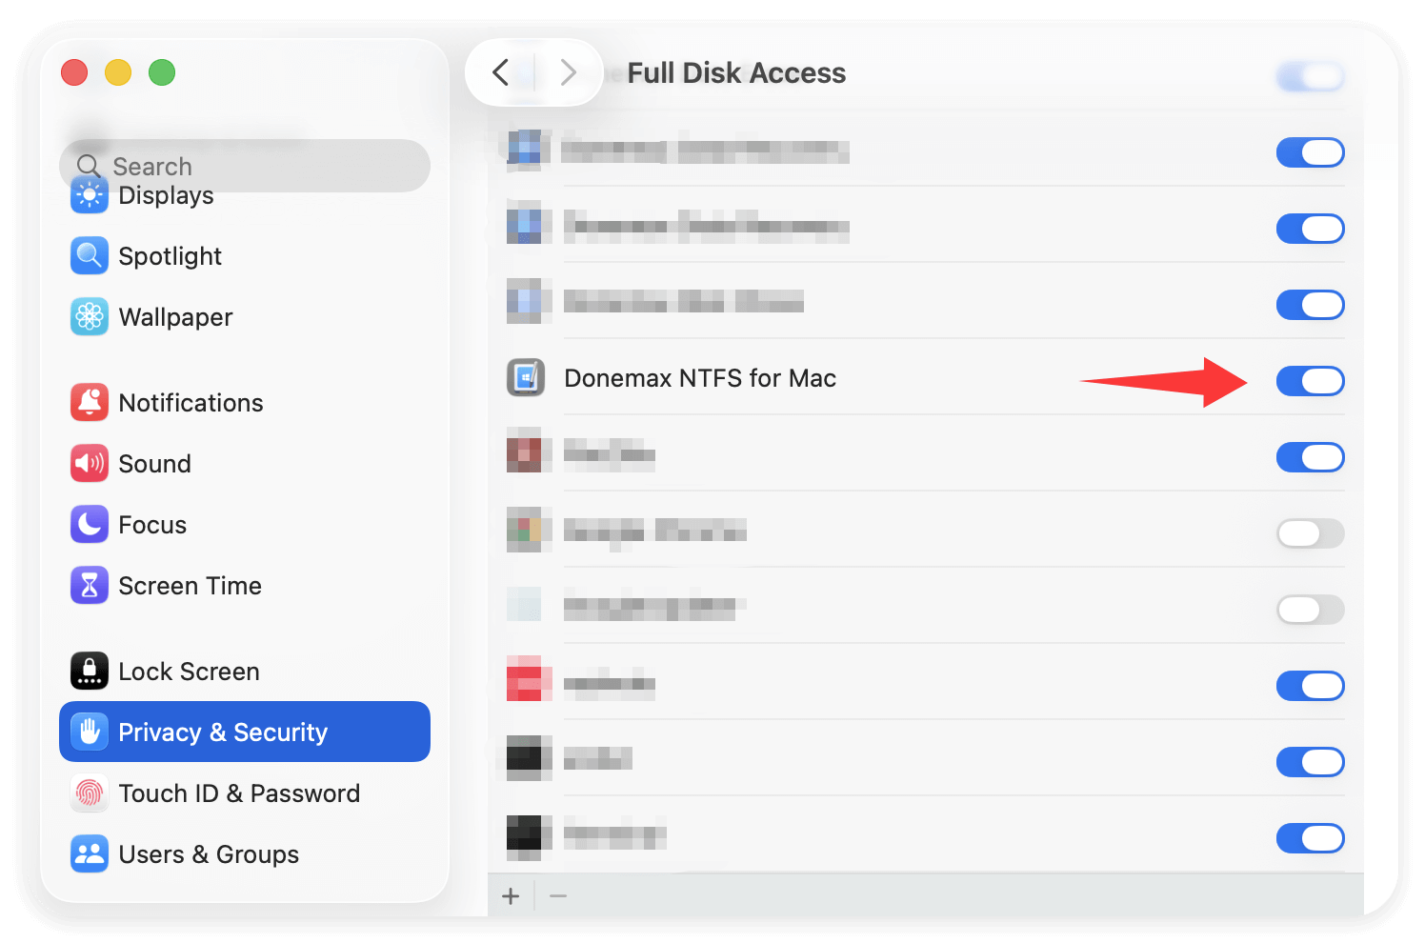1425x943 pixels.
Task: Click the Notifications bell icon
Action: [x=89, y=402]
